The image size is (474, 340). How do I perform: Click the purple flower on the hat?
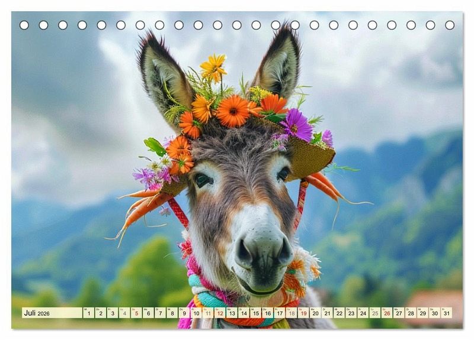click(297, 125)
